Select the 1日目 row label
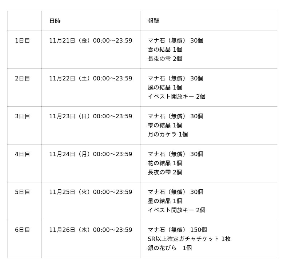 pos(23,41)
